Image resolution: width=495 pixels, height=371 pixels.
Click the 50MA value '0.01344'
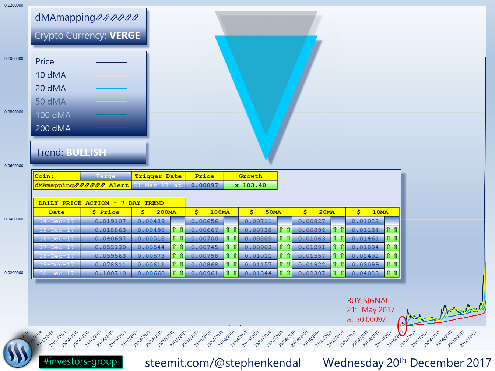coord(258,273)
